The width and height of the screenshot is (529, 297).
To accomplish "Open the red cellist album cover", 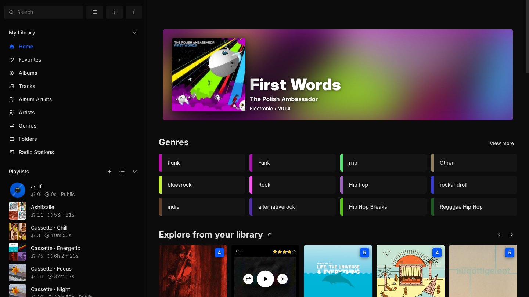I will point(192,271).
